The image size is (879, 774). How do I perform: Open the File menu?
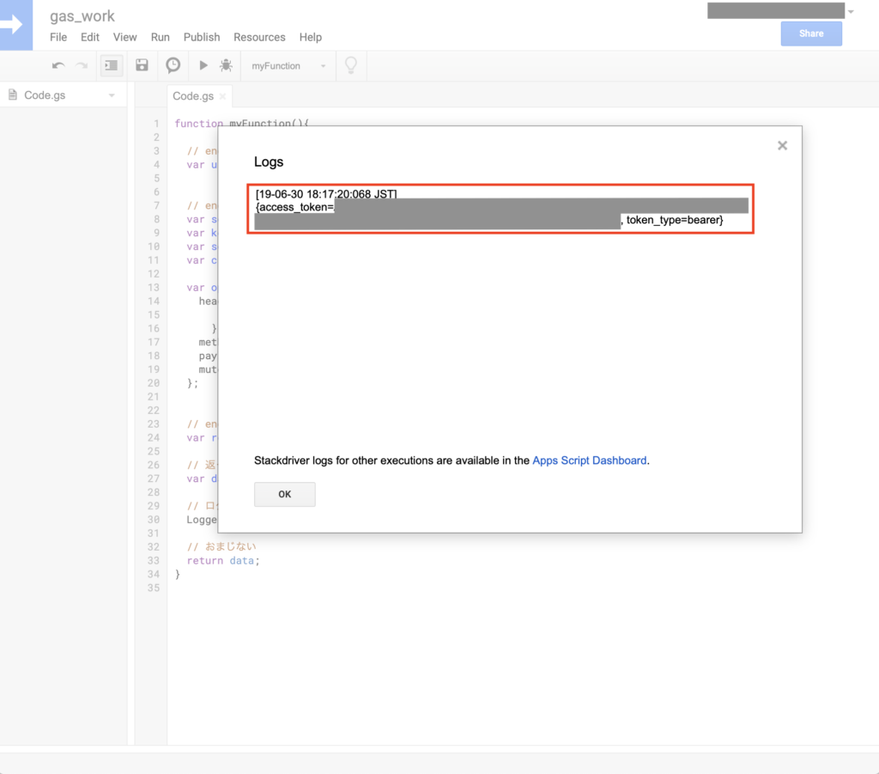tap(58, 37)
